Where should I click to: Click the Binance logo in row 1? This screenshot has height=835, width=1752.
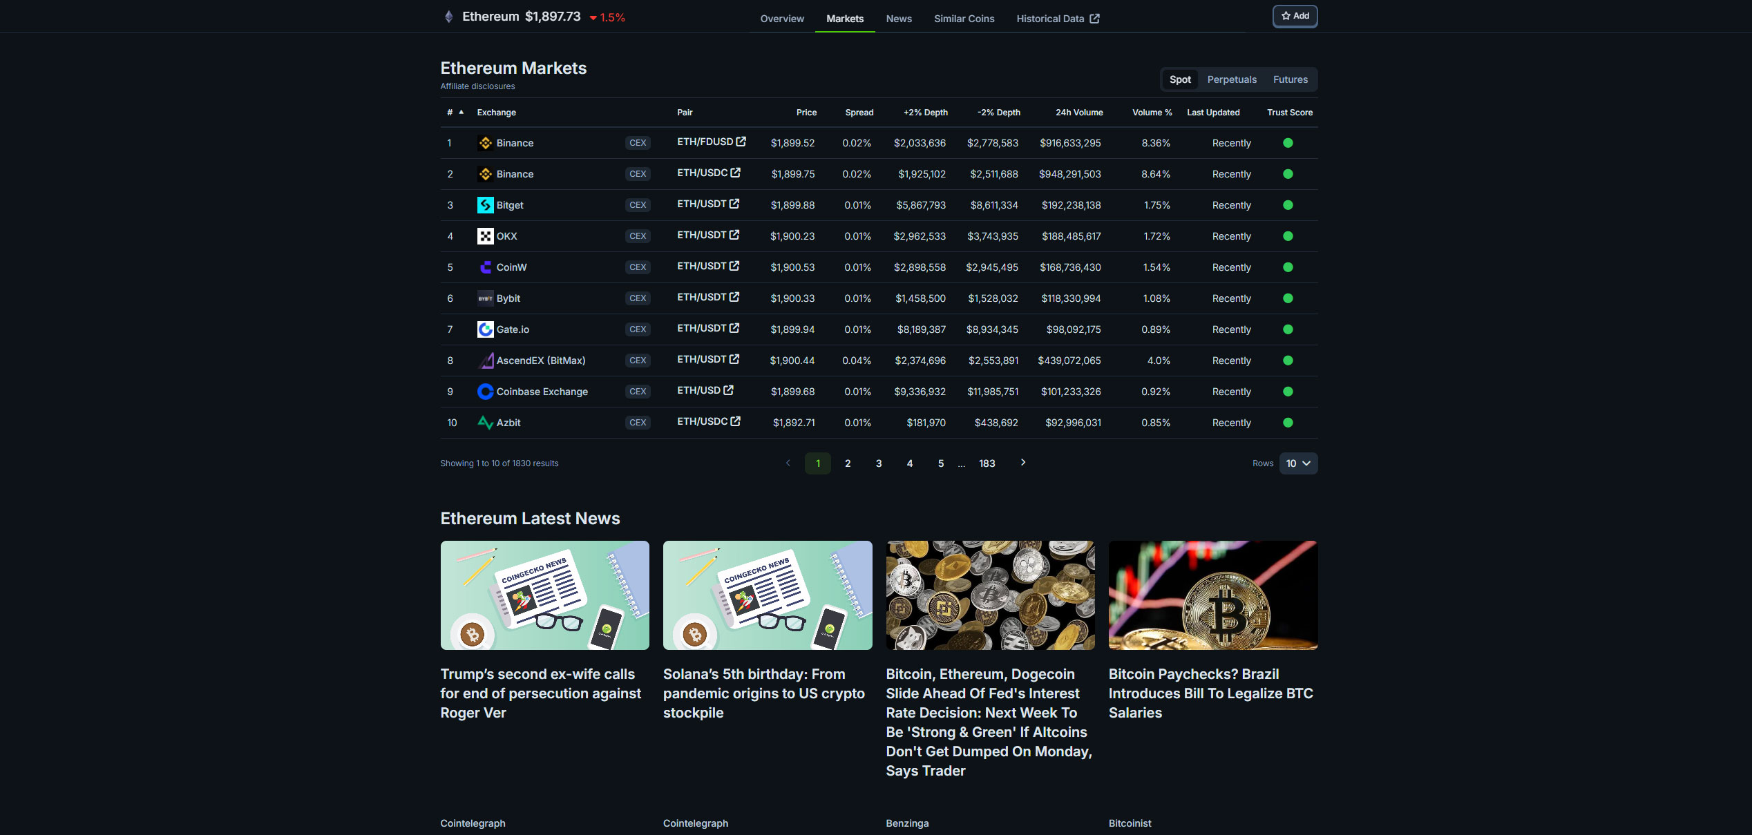pyautogui.click(x=486, y=143)
